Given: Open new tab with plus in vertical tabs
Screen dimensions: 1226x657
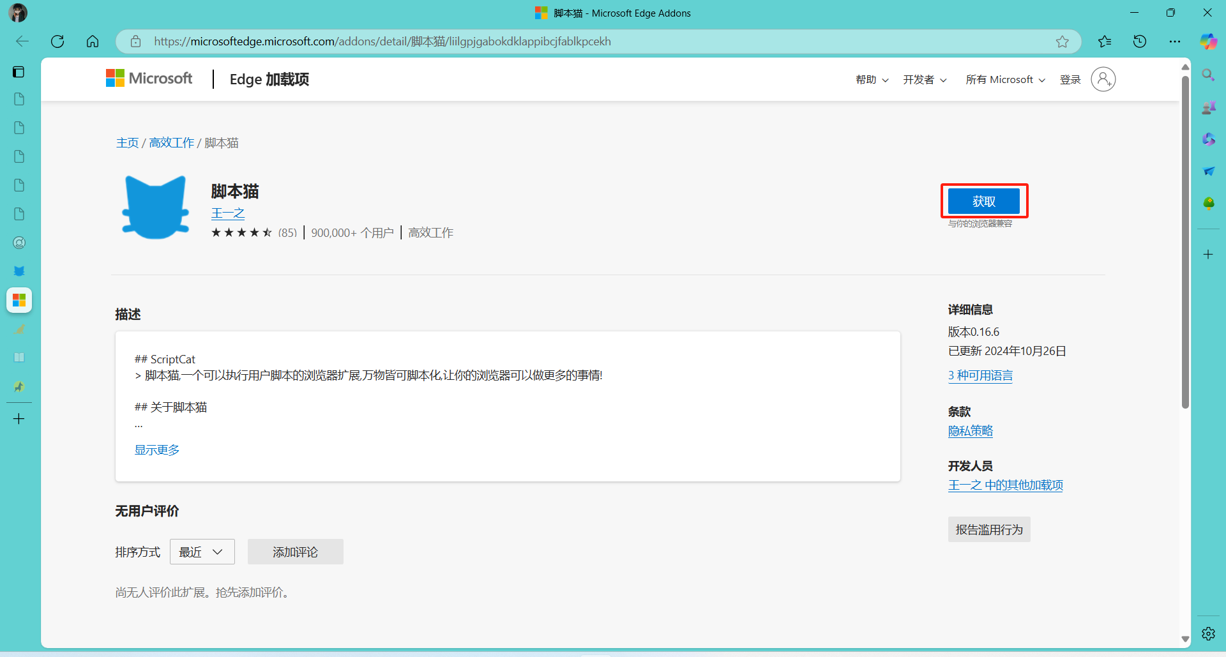Looking at the screenshot, I should pyautogui.click(x=19, y=419).
